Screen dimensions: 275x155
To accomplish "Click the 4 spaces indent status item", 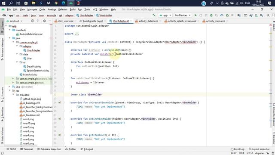I will pyautogui.click(x=260, y=153).
